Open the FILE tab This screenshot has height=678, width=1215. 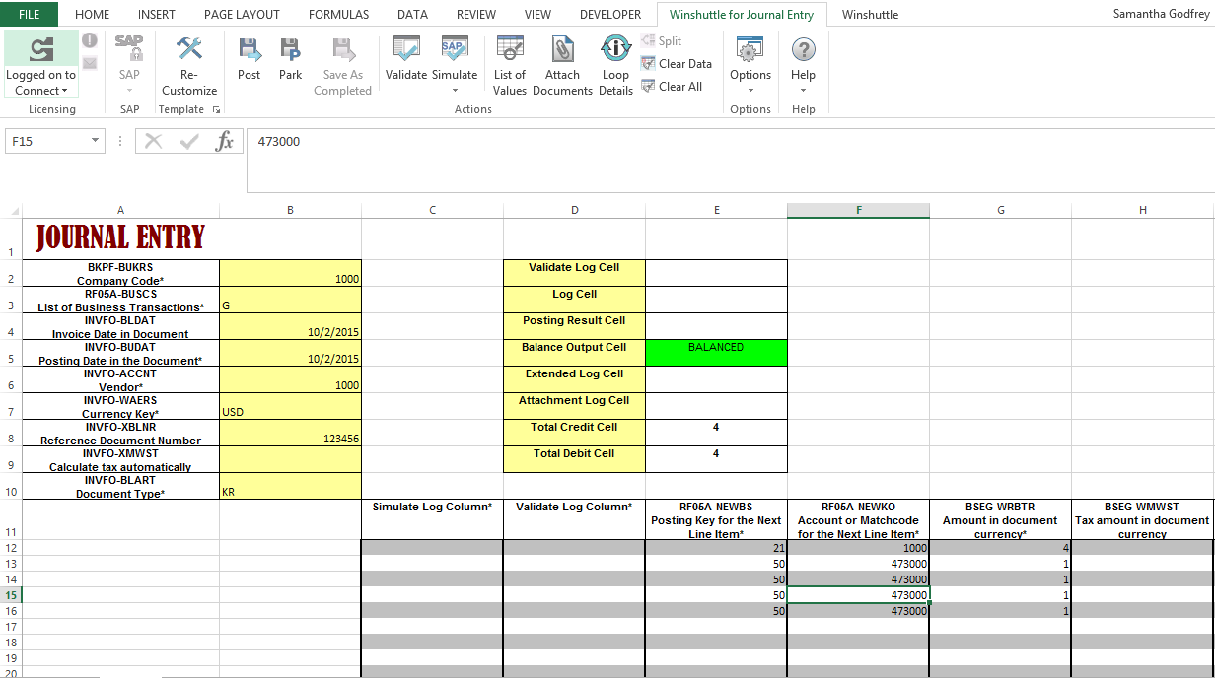(x=30, y=14)
